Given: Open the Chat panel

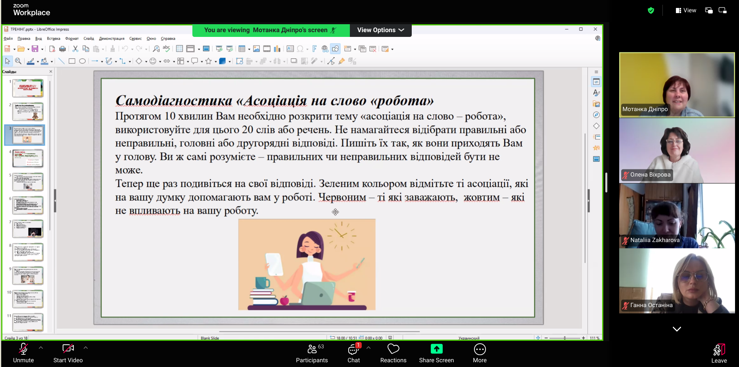Looking at the screenshot, I should coord(353,353).
